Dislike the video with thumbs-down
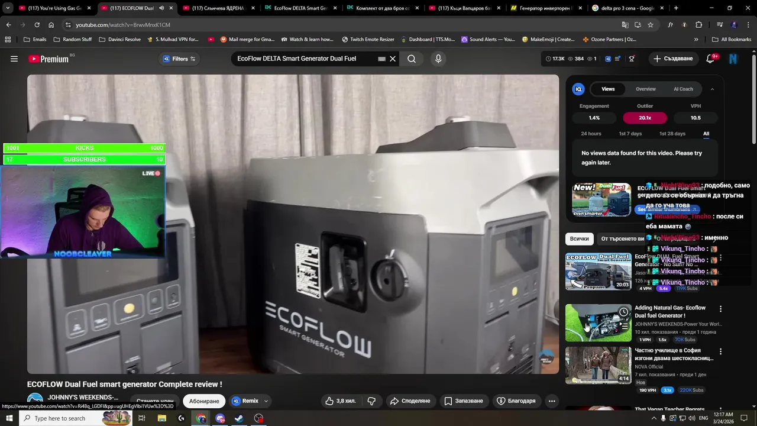 click(x=371, y=401)
